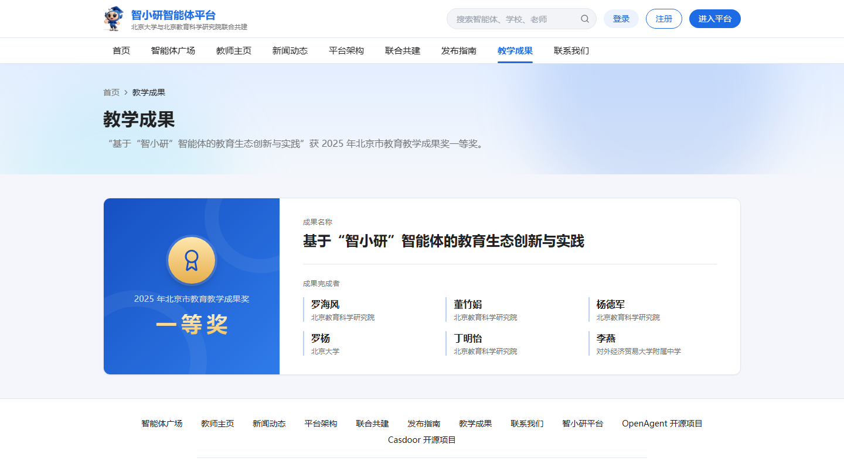
Task: Click the 进入平台 button
Action: [715, 19]
